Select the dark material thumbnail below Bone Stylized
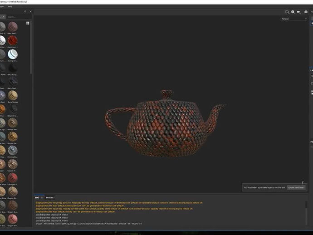Image resolution: width=313 pixels, height=235 pixels. pyautogui.click(x=13, y=109)
